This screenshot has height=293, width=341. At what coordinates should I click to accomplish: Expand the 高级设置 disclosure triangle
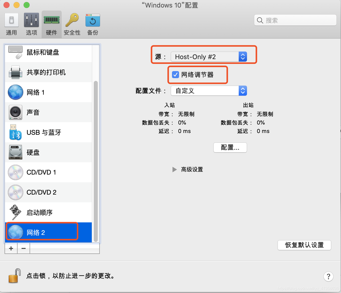pyautogui.click(x=175, y=170)
